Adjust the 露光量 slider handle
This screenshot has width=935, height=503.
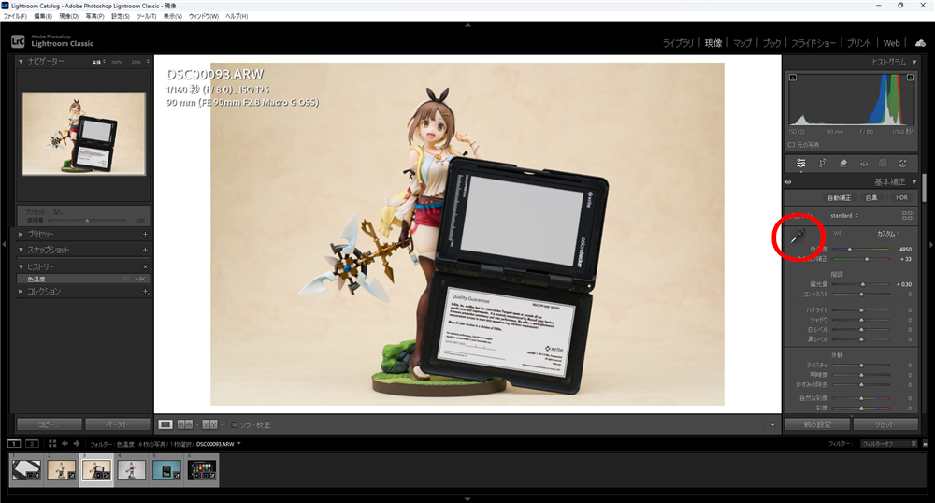click(x=861, y=284)
